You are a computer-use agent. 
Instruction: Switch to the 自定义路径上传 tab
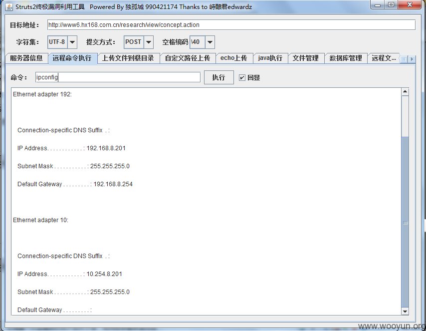(188, 58)
